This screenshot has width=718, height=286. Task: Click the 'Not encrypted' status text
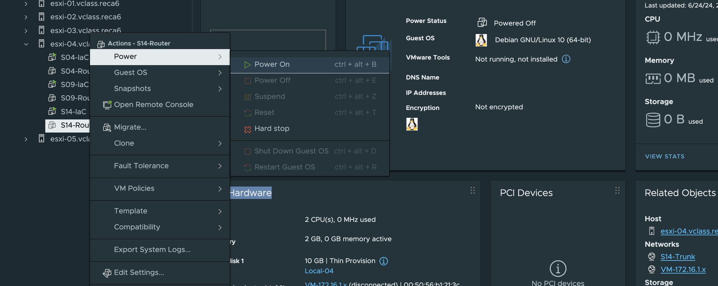coord(499,107)
